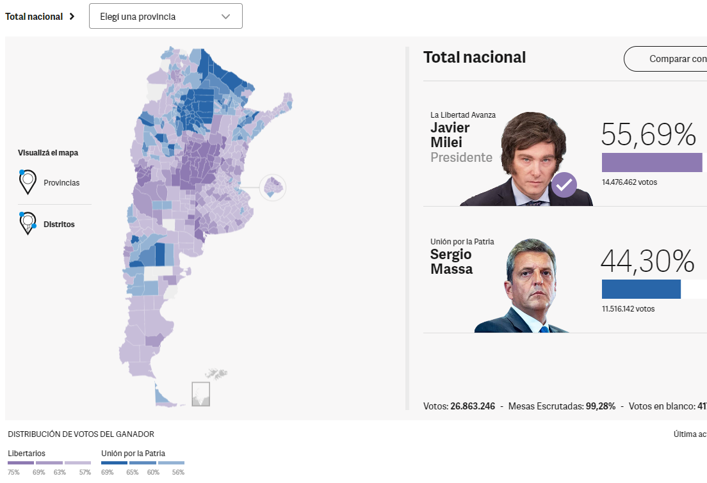Viewport: 707px width, 483px height.
Task: Expand province list via chevron arrow
Action: (225, 17)
